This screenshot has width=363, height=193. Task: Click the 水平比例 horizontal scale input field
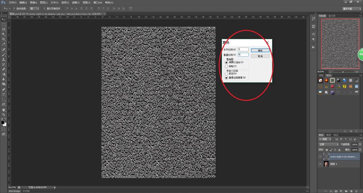click(243, 49)
